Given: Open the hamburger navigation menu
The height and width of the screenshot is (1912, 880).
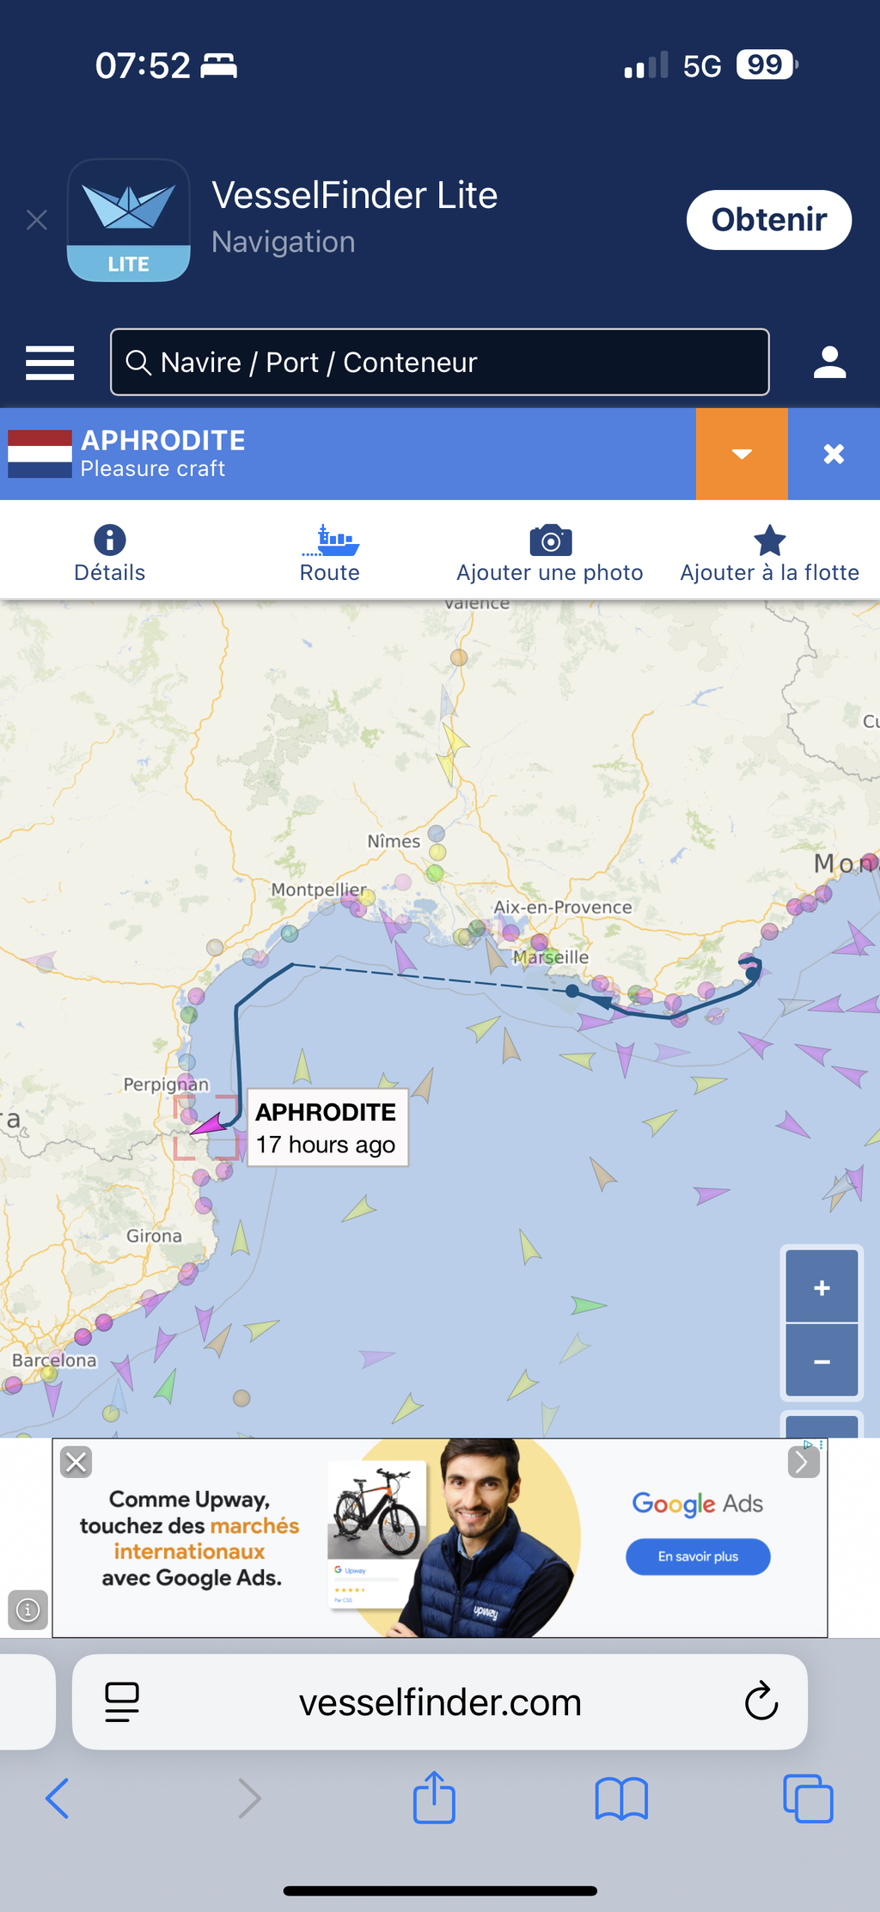Looking at the screenshot, I should tap(50, 363).
